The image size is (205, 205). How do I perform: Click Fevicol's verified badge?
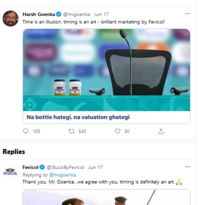42,167
